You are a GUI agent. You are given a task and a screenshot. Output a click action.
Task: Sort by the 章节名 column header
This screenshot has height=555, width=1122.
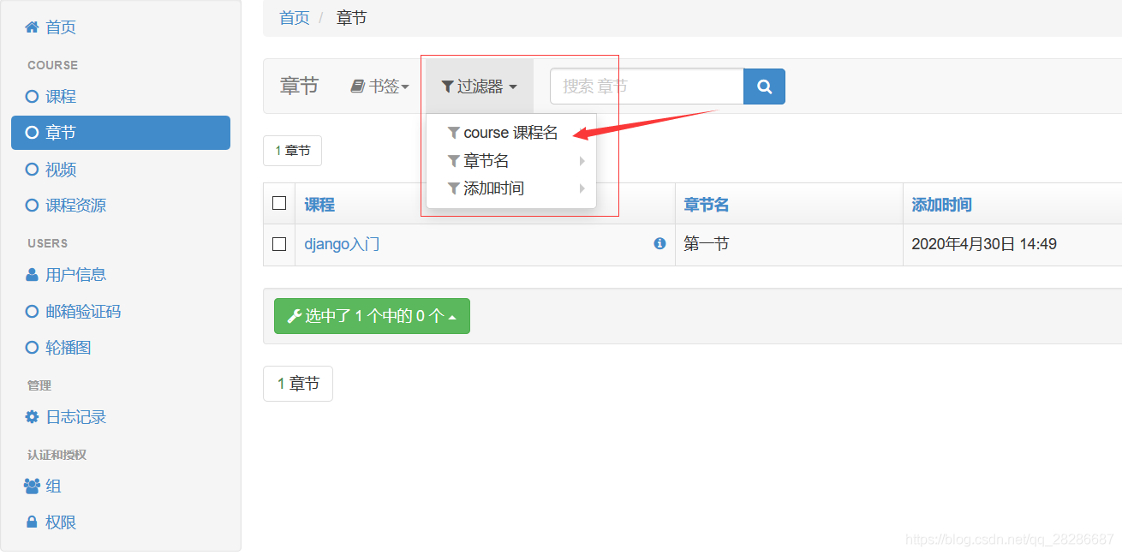tap(707, 205)
